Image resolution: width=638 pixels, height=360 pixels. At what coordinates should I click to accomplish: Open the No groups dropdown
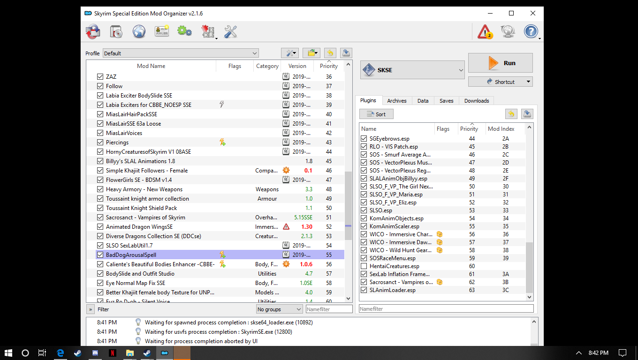click(x=280, y=309)
